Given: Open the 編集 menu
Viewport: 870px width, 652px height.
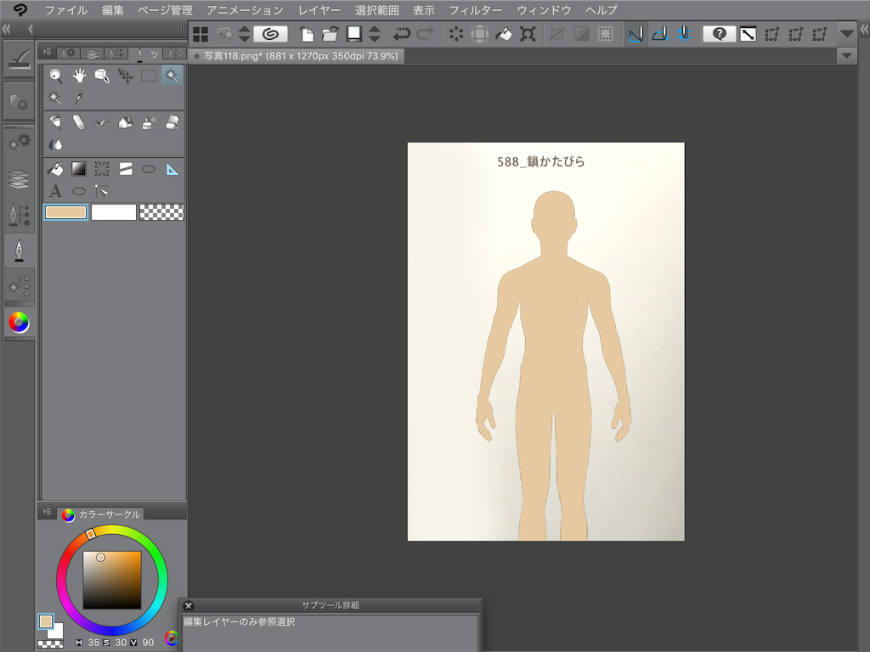Looking at the screenshot, I should (x=113, y=10).
